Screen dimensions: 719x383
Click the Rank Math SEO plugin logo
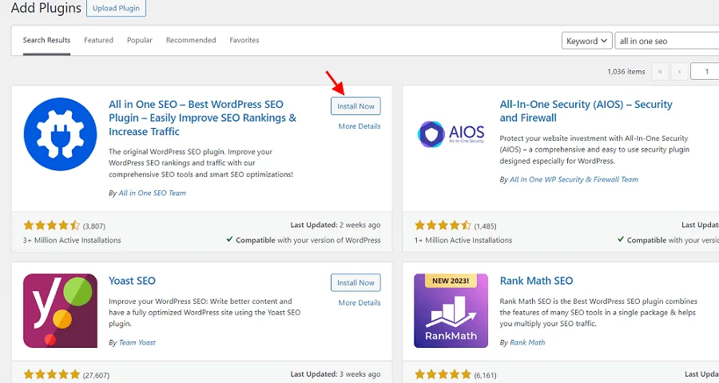(x=451, y=310)
